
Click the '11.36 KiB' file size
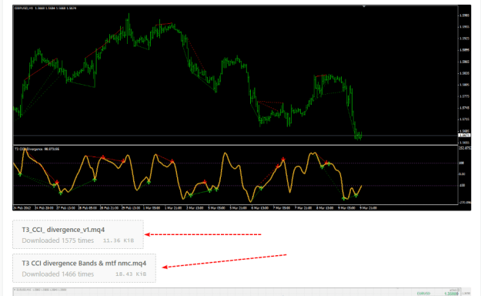(119, 240)
